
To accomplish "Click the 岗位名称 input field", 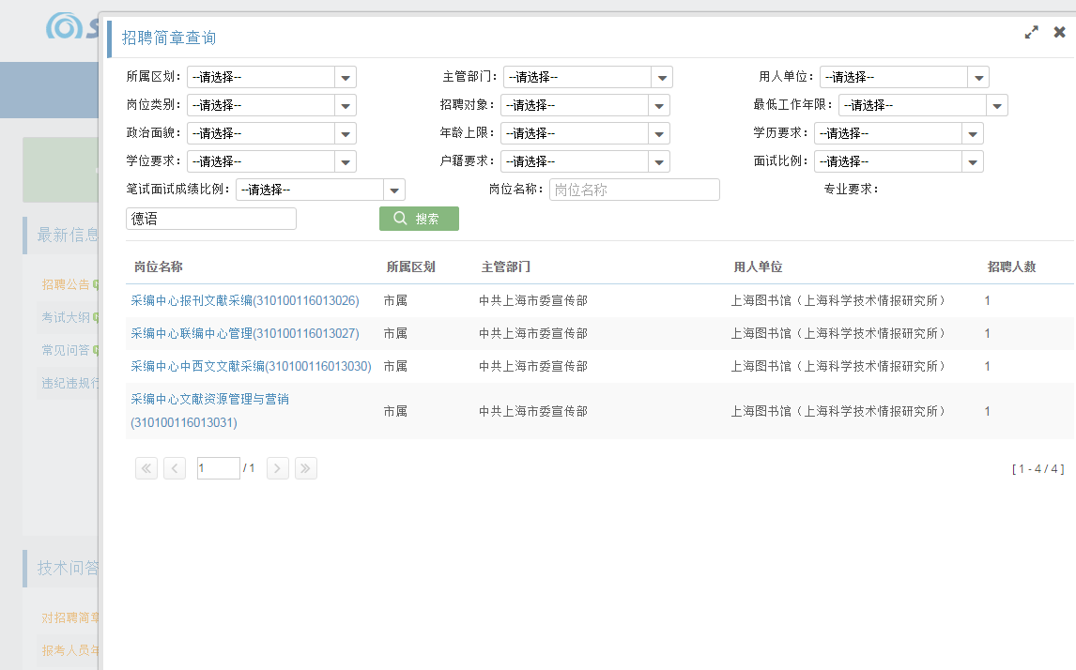I will 635,190.
